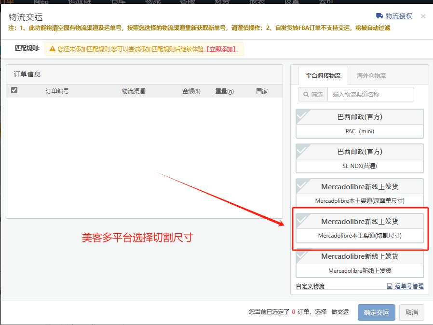Screen dimensions: 433x325
Task: Click checkmark on the PAC (mini) card
Action: pos(302,115)
